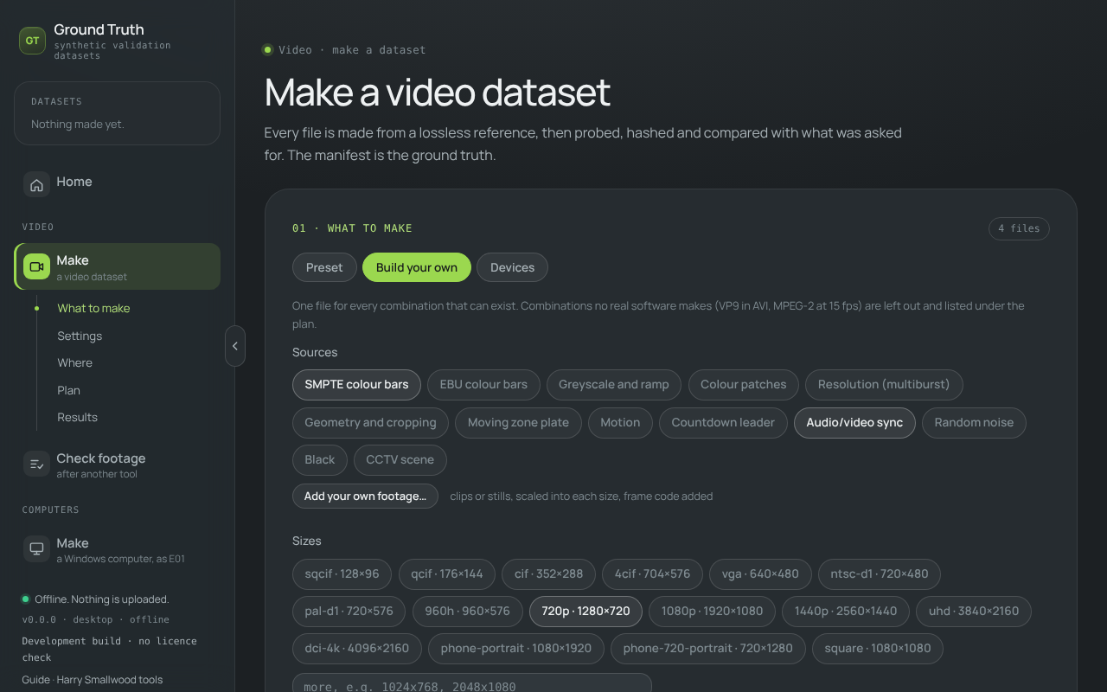Click the green Offline status indicator
Image resolution: width=1107 pixels, height=692 pixels.
tap(26, 599)
